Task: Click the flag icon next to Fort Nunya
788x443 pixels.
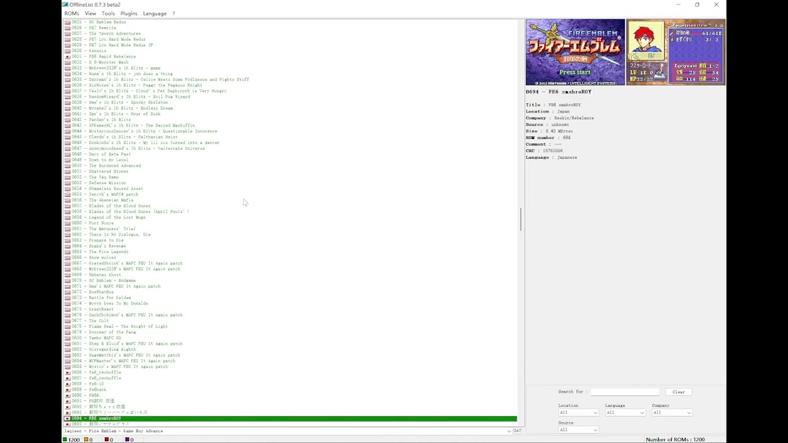Action: pos(67,223)
